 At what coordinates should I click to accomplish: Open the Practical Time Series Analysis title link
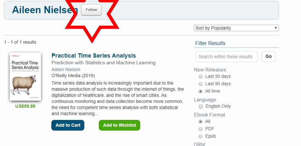click(x=94, y=56)
